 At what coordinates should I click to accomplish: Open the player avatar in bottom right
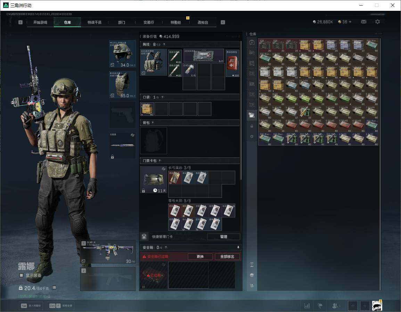point(377,306)
